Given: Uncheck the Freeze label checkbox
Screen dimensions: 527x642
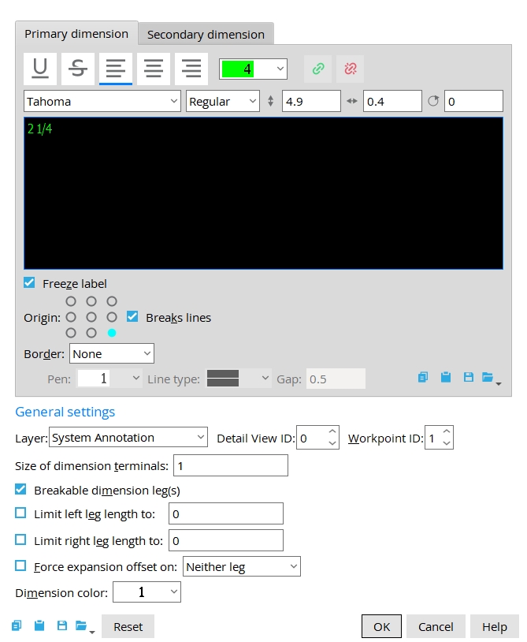Looking at the screenshot, I should tap(30, 283).
